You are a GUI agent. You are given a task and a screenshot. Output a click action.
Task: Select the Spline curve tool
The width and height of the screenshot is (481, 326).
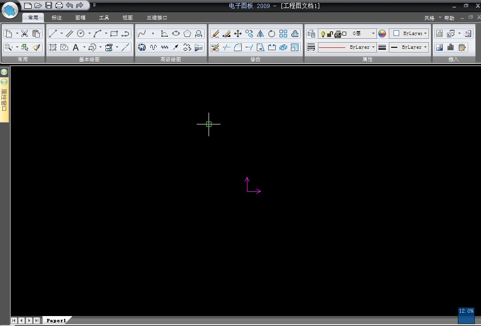(141, 34)
